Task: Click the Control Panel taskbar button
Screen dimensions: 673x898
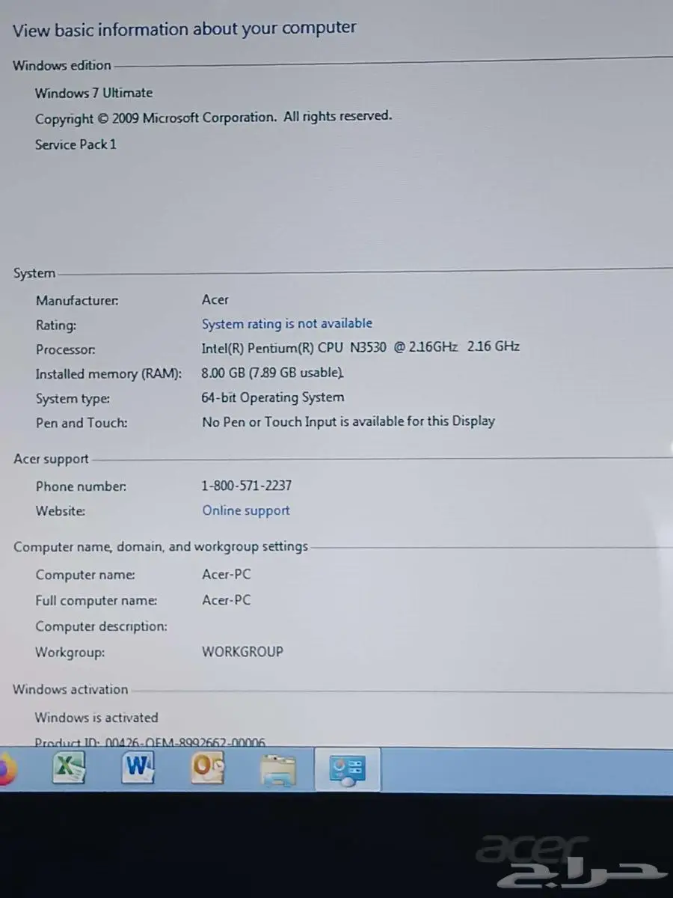Action: [x=348, y=770]
